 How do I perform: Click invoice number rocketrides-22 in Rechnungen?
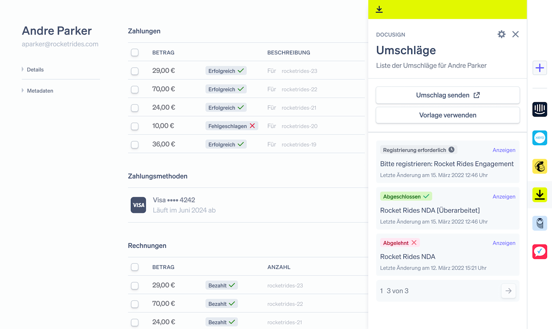[x=285, y=304]
